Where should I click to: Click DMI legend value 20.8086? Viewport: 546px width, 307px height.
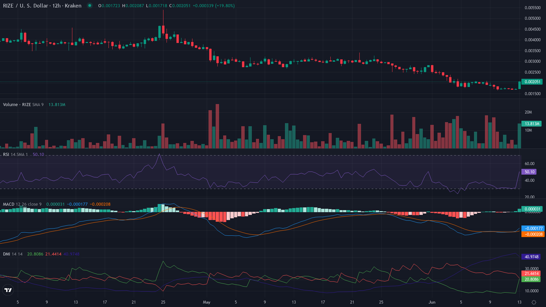tap(35, 254)
